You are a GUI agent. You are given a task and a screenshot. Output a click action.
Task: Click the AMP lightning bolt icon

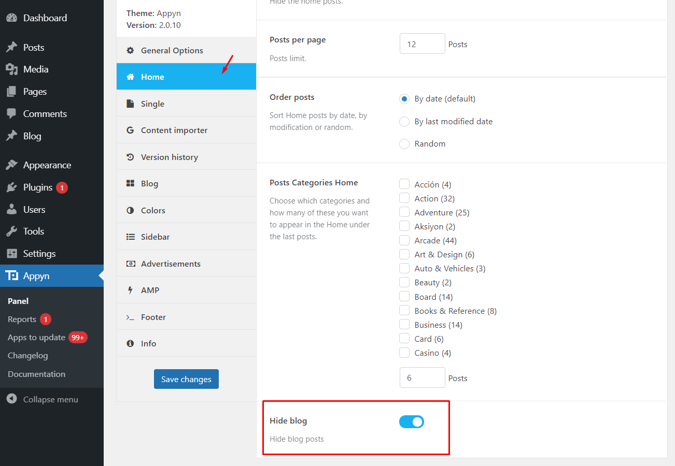[131, 290]
